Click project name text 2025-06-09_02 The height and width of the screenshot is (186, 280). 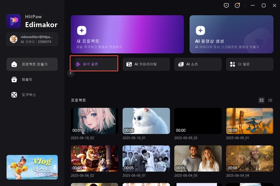pyautogui.click(x=186, y=138)
